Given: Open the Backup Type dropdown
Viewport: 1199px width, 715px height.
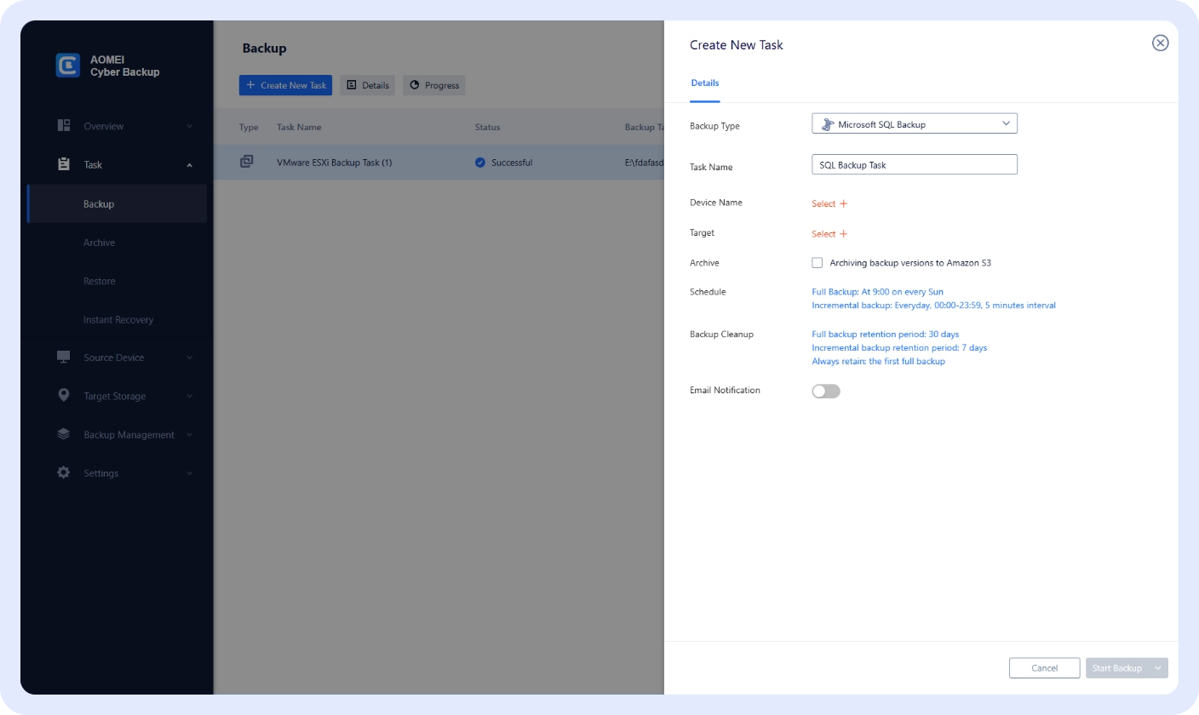Looking at the screenshot, I should pyautogui.click(x=915, y=124).
